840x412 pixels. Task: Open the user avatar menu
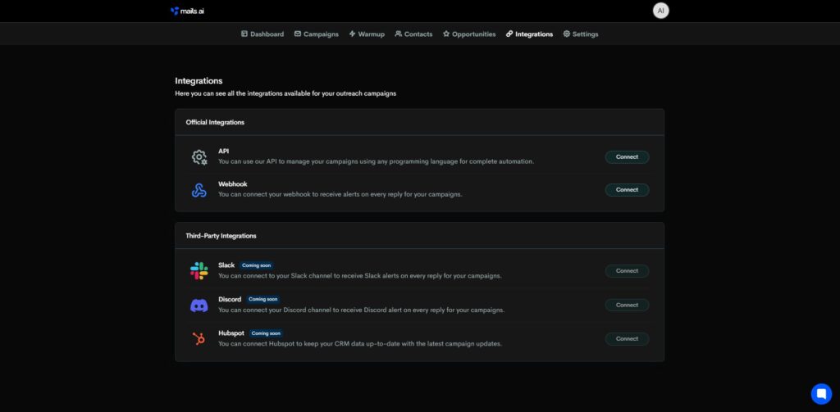click(660, 11)
